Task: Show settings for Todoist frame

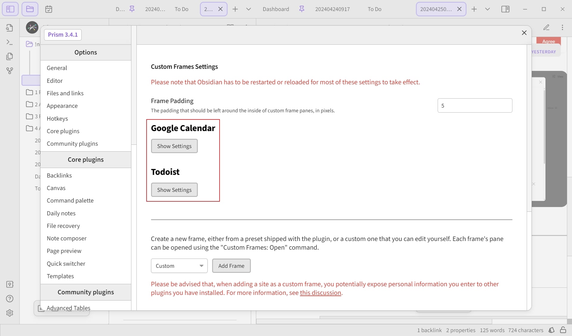Action: (x=174, y=190)
